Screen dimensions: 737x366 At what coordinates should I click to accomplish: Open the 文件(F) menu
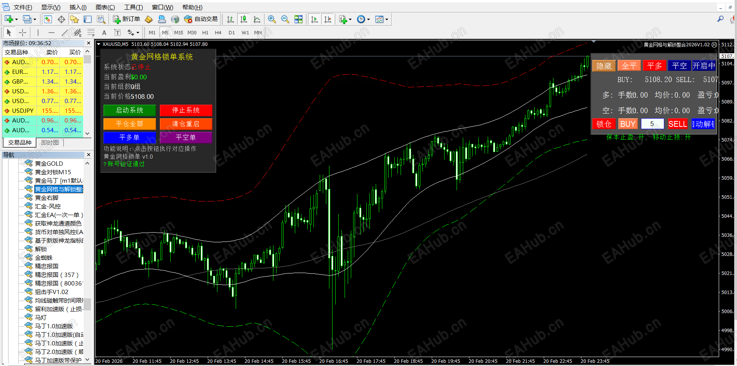pyautogui.click(x=23, y=7)
